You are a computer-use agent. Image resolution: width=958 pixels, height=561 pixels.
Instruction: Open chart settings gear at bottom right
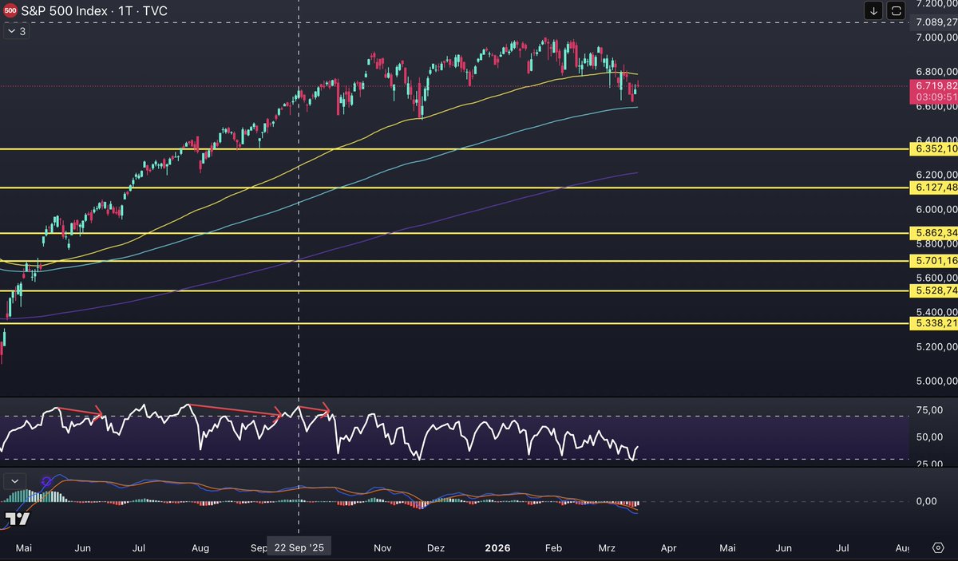pyautogui.click(x=938, y=548)
